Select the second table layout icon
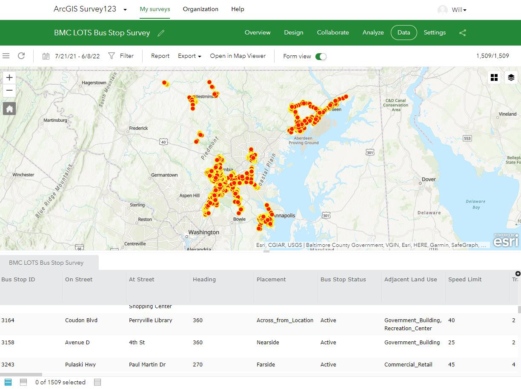This screenshot has width=521, height=389. pyautogui.click(x=23, y=382)
